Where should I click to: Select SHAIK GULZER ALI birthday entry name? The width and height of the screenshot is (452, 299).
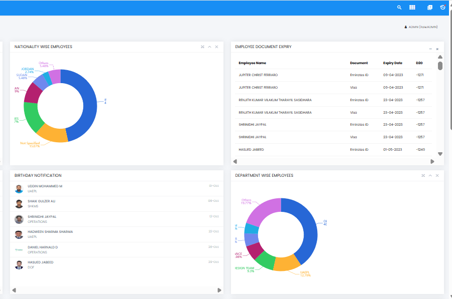pos(41,201)
